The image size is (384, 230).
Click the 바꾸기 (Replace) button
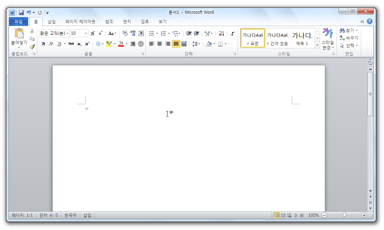(x=349, y=38)
